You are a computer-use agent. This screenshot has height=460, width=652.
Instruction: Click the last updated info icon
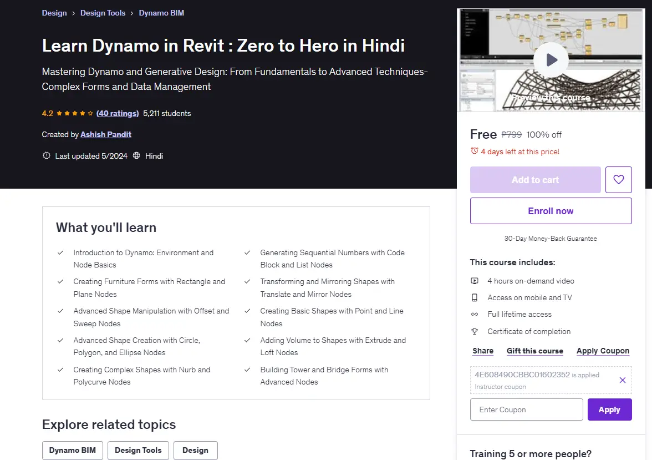(46, 156)
